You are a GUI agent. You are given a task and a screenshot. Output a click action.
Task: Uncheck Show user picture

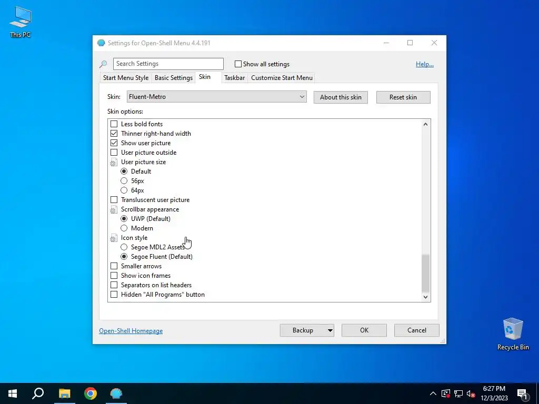coord(114,143)
